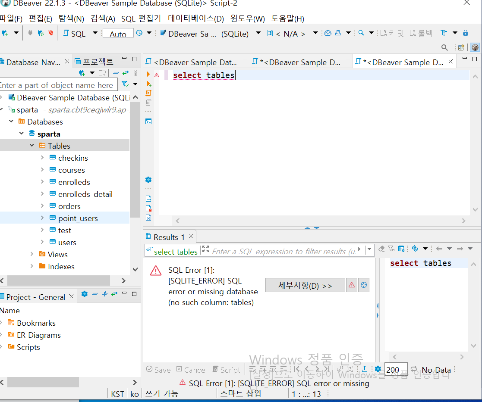Screen dimensions: 482x402
Task: Expand the orders table node
Action: [42, 206]
